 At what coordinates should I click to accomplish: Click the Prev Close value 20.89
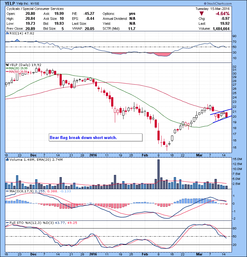pyautogui.click(x=30, y=29)
